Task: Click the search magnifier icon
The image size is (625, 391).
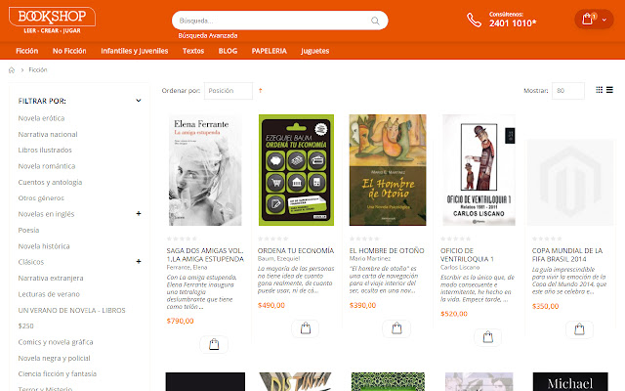Action: click(x=375, y=21)
